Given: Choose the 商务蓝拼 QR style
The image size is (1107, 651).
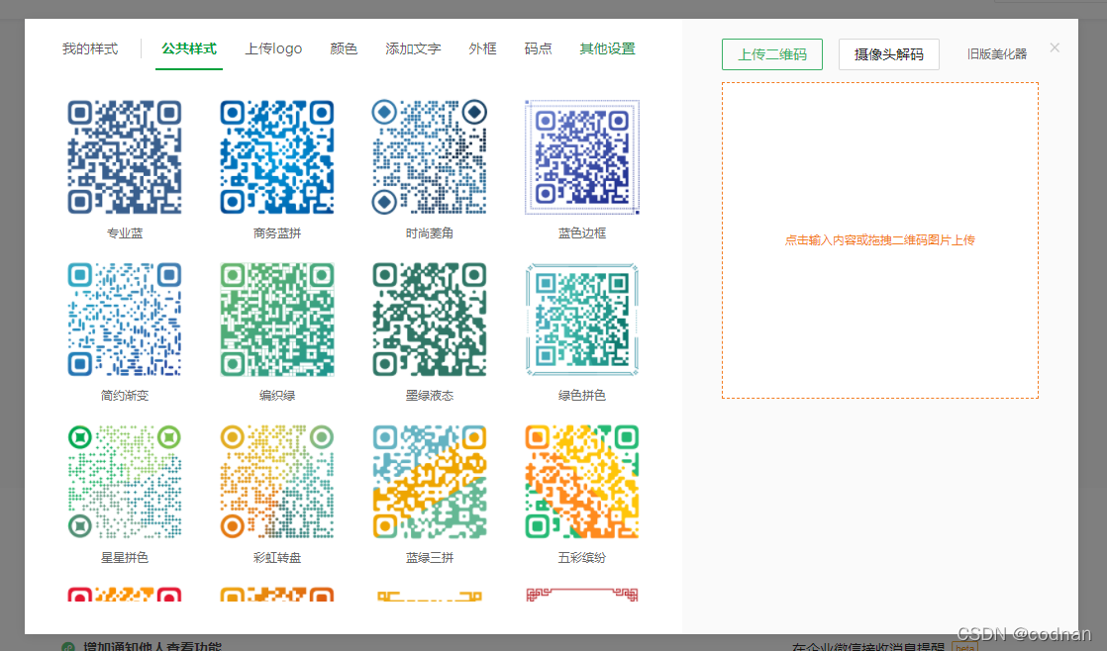Looking at the screenshot, I should [x=277, y=156].
